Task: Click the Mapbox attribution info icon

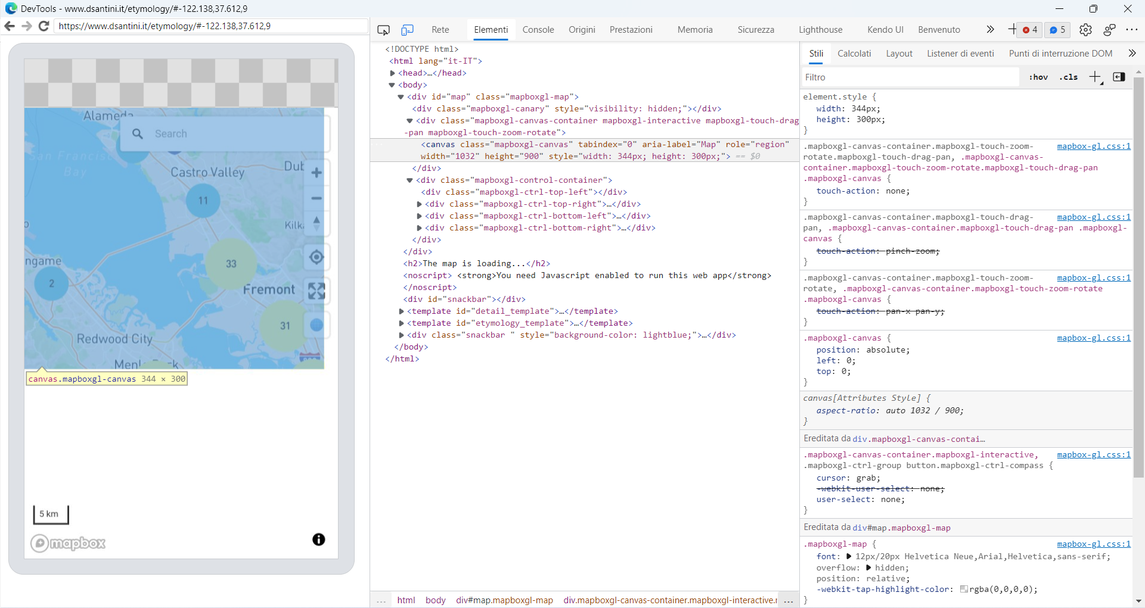Action: [319, 540]
